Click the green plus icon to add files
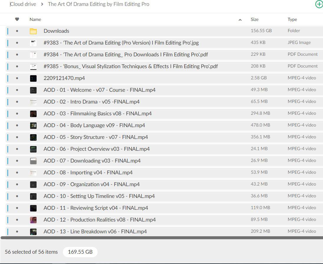This screenshot has height=264, width=323. (x=319, y=4)
